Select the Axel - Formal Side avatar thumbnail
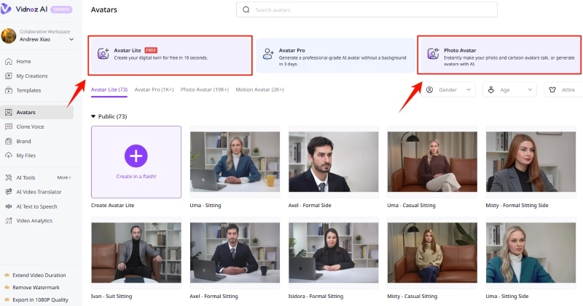This screenshot has width=583, height=306. [x=333, y=161]
